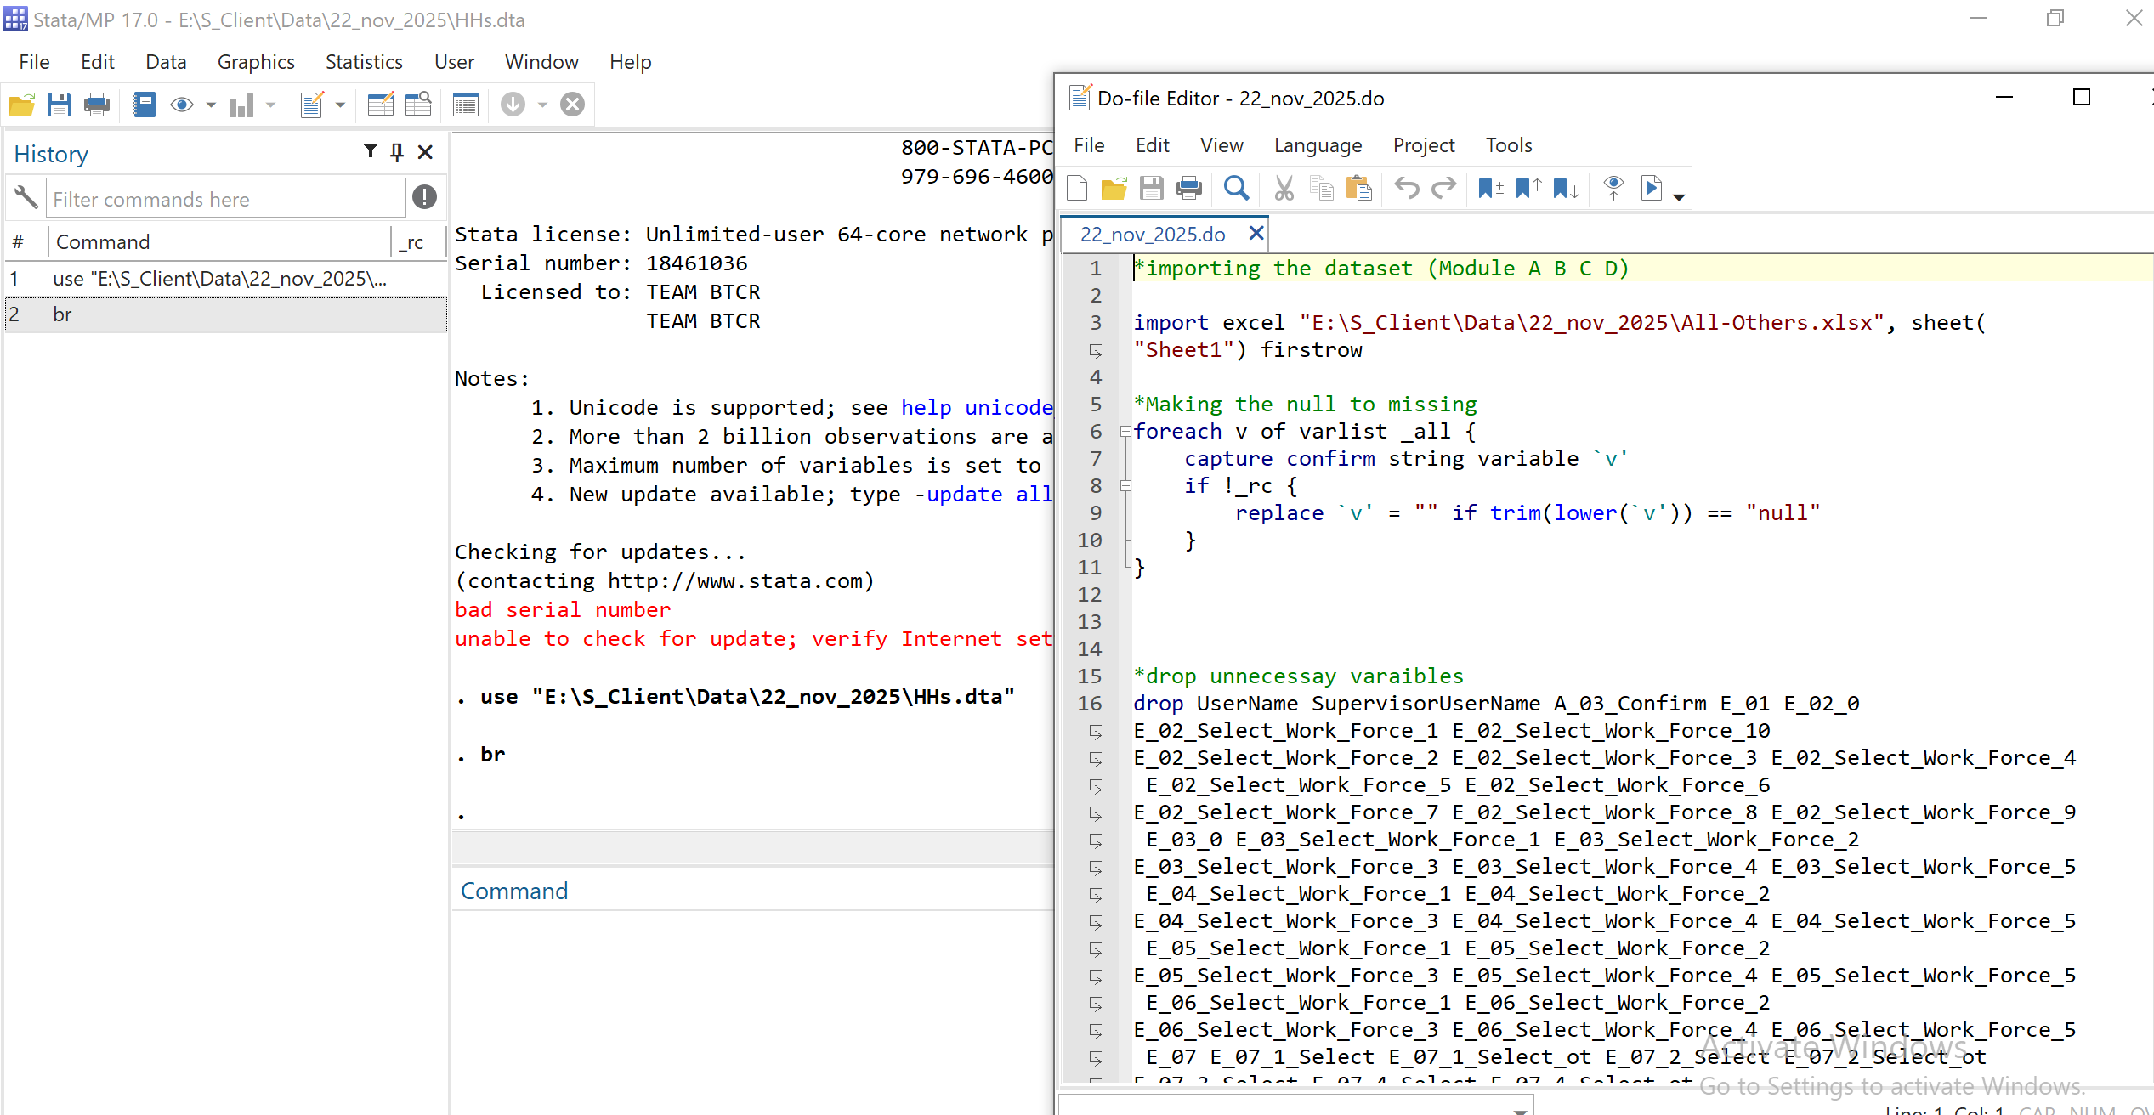Toggle the History panel pin
2154x1115 pixels.
point(397,151)
